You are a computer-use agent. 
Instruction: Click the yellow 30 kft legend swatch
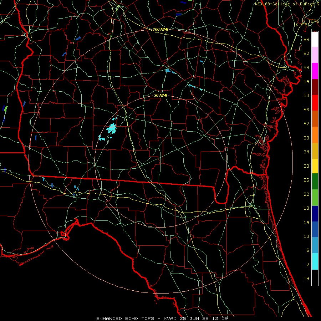315,166
